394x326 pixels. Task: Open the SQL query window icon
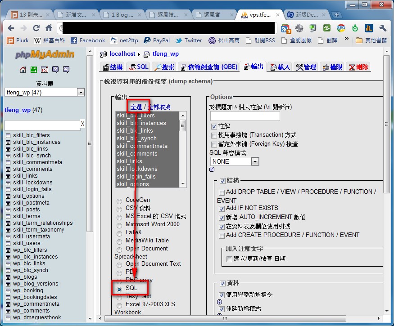coord(45,70)
